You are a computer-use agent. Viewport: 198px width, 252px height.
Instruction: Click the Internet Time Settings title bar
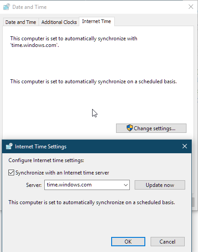(x=97, y=146)
